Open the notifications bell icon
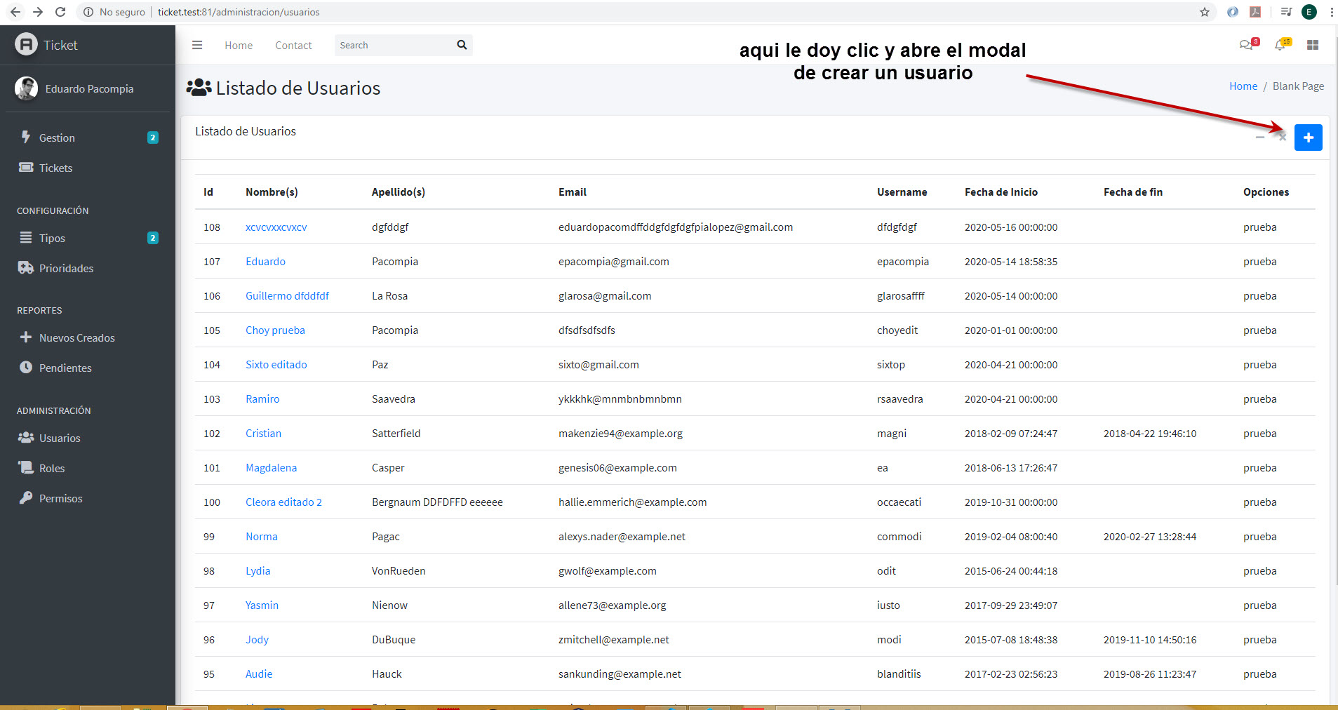Screen dimensions: 1338x710 (x=1281, y=45)
